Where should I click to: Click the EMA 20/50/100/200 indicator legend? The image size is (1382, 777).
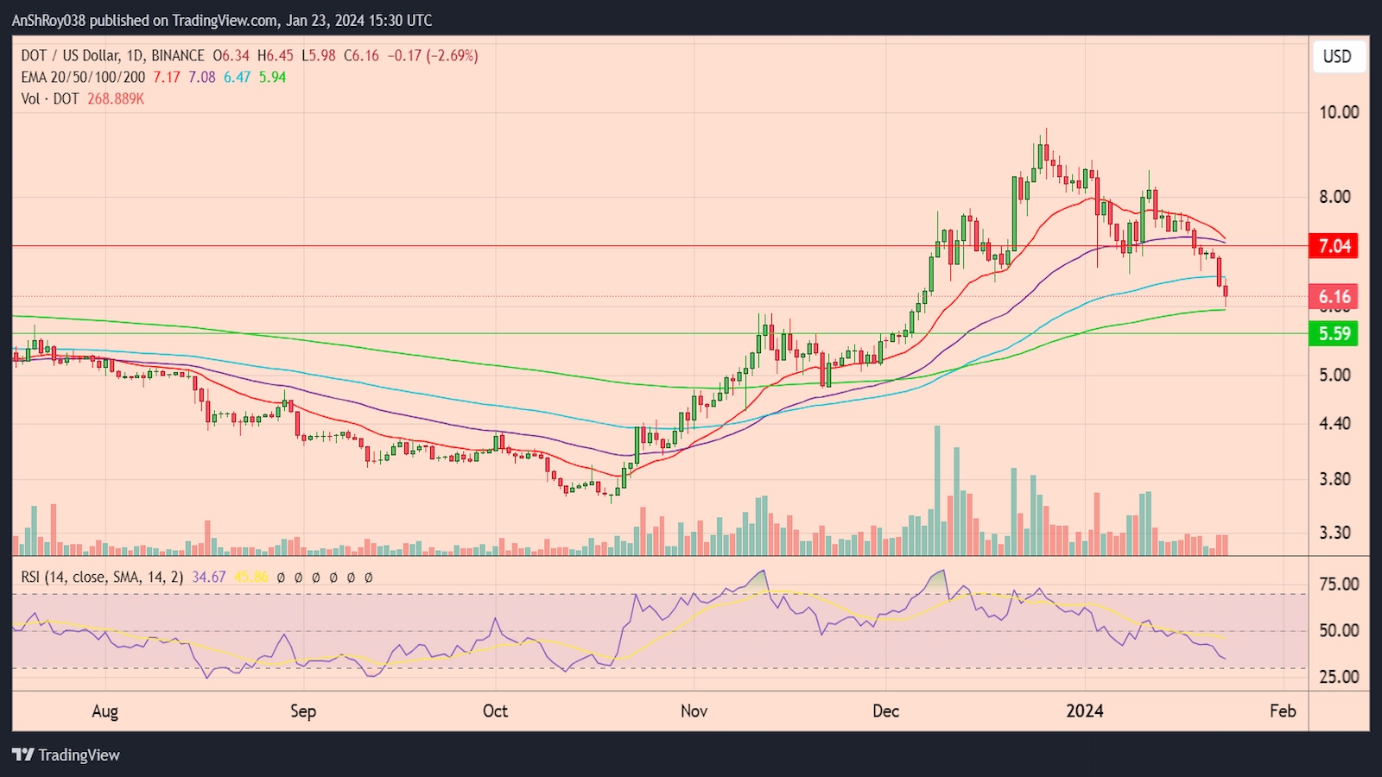point(82,77)
